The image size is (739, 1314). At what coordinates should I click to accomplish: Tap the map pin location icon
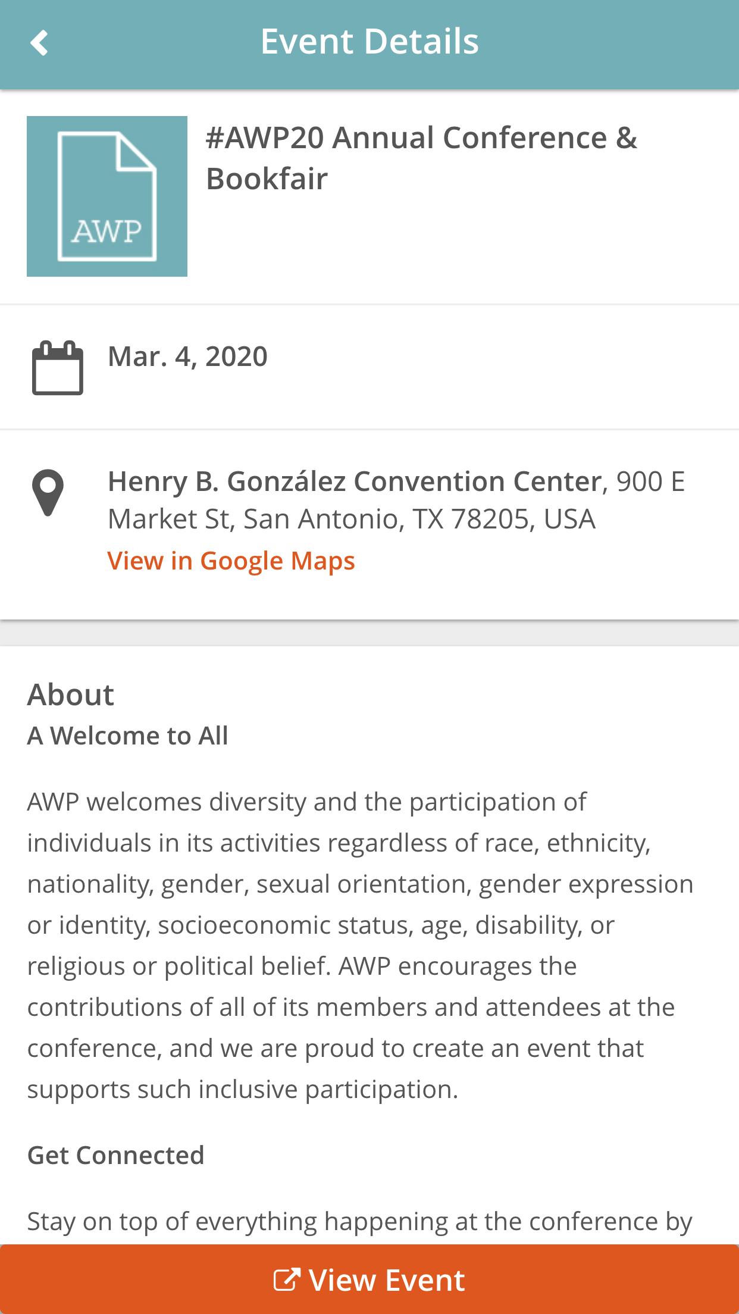point(48,493)
